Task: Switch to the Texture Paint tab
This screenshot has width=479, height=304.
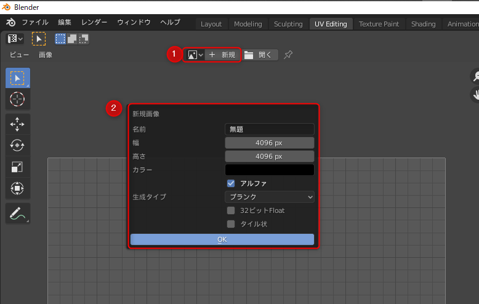Action: click(379, 24)
